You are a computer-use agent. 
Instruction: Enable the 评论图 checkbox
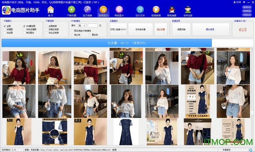[x=5, y=33]
